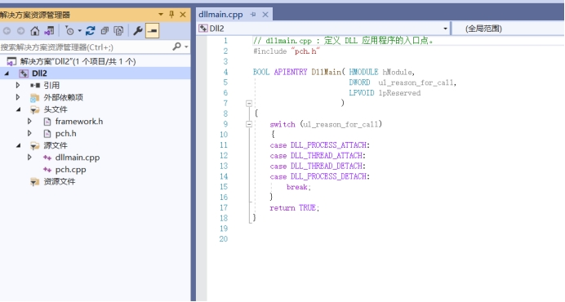Click the Solution Explorer search input field
565x302 pixels.
point(86,47)
